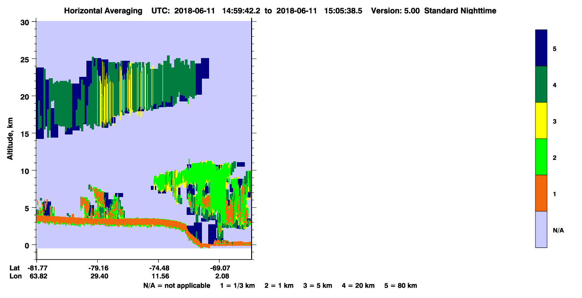Click the '4 = 20 km' legend entry
The image size is (582, 298).
[x=358, y=285]
